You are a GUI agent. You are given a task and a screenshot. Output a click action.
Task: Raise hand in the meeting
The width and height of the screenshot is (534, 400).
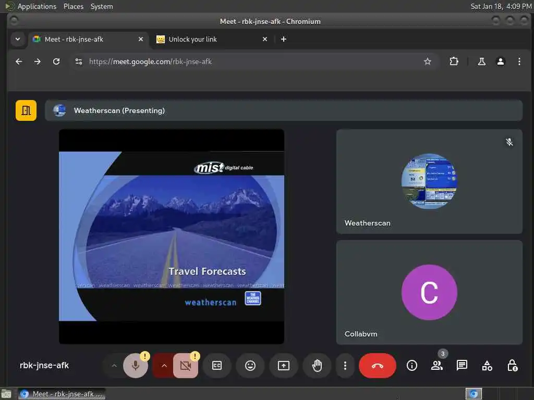[x=317, y=366]
